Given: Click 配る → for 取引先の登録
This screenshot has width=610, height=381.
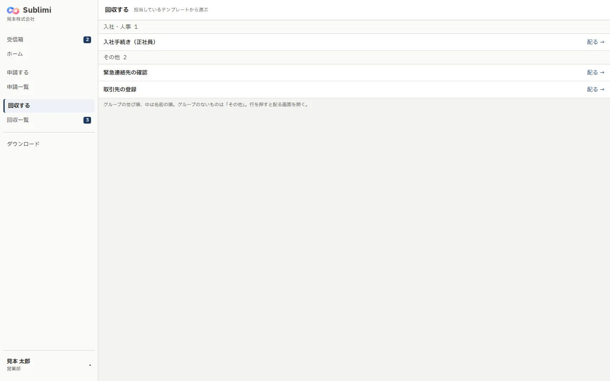Looking at the screenshot, I should (596, 89).
